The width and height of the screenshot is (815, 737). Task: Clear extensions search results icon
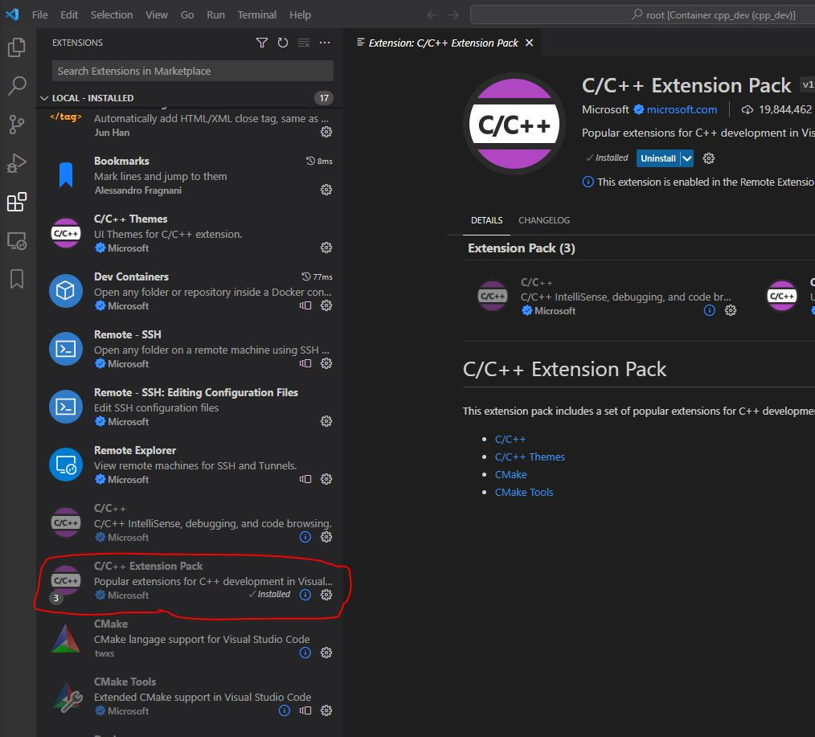coord(304,43)
